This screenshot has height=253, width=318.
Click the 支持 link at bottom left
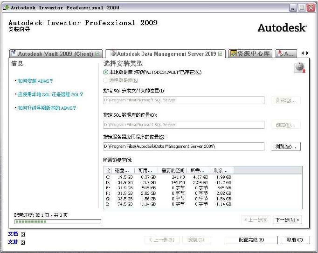point(13,242)
